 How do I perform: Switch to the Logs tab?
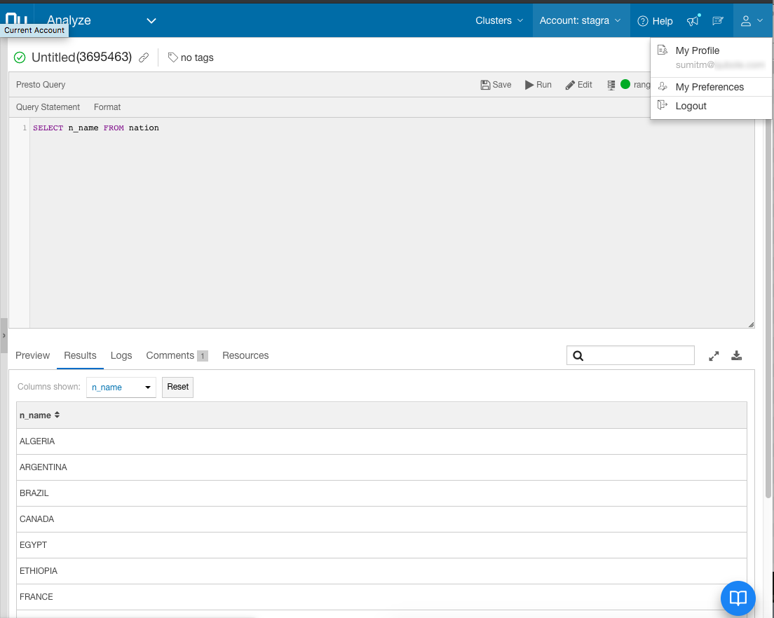121,356
